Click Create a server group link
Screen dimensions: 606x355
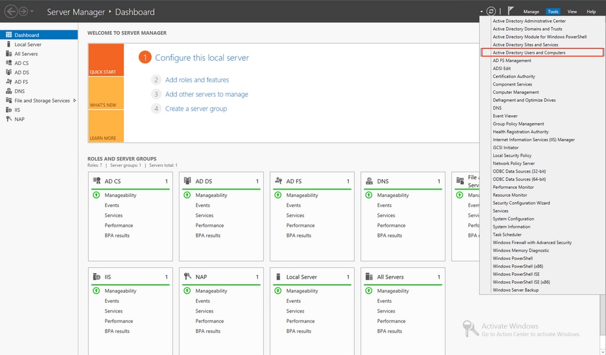pos(196,109)
